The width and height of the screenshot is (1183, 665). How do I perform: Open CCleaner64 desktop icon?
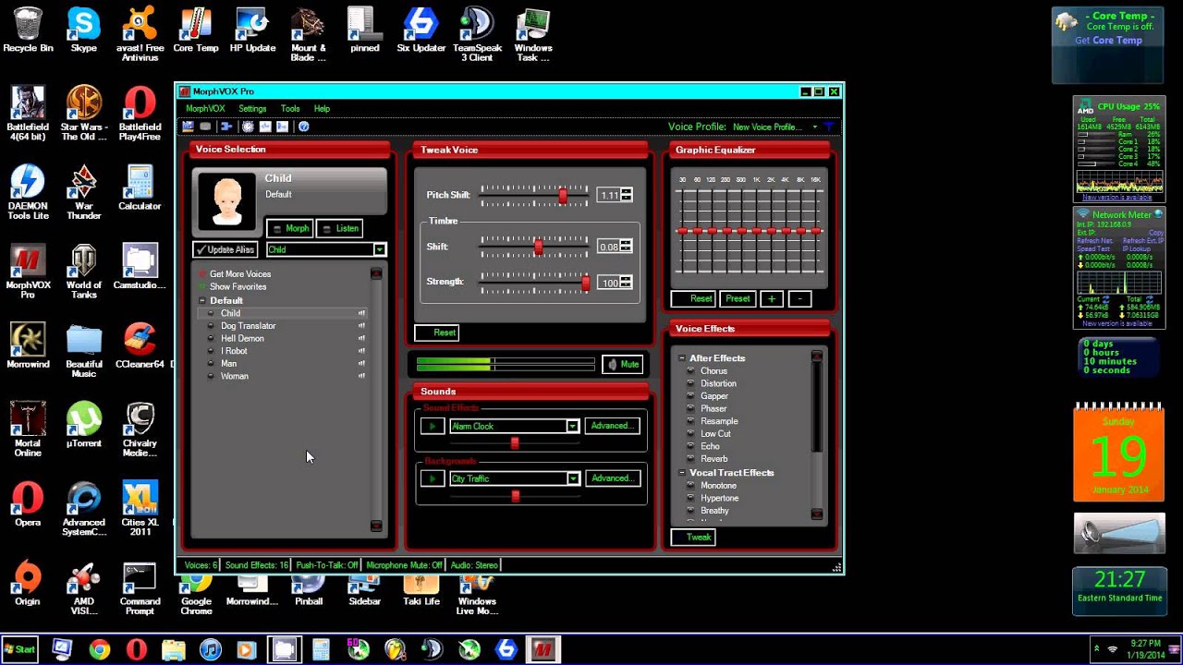click(x=140, y=345)
